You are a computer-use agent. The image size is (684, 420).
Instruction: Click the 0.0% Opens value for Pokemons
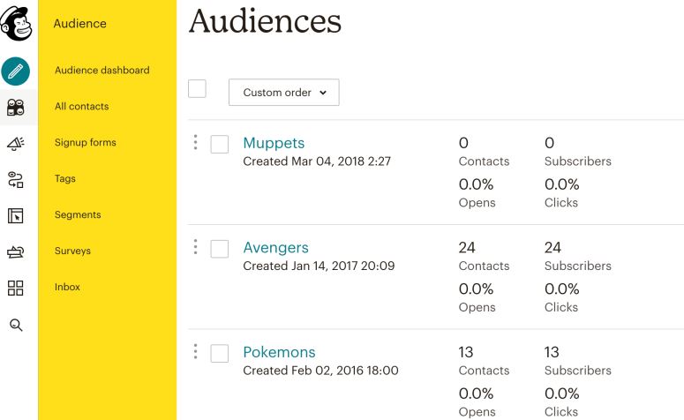[x=476, y=394]
